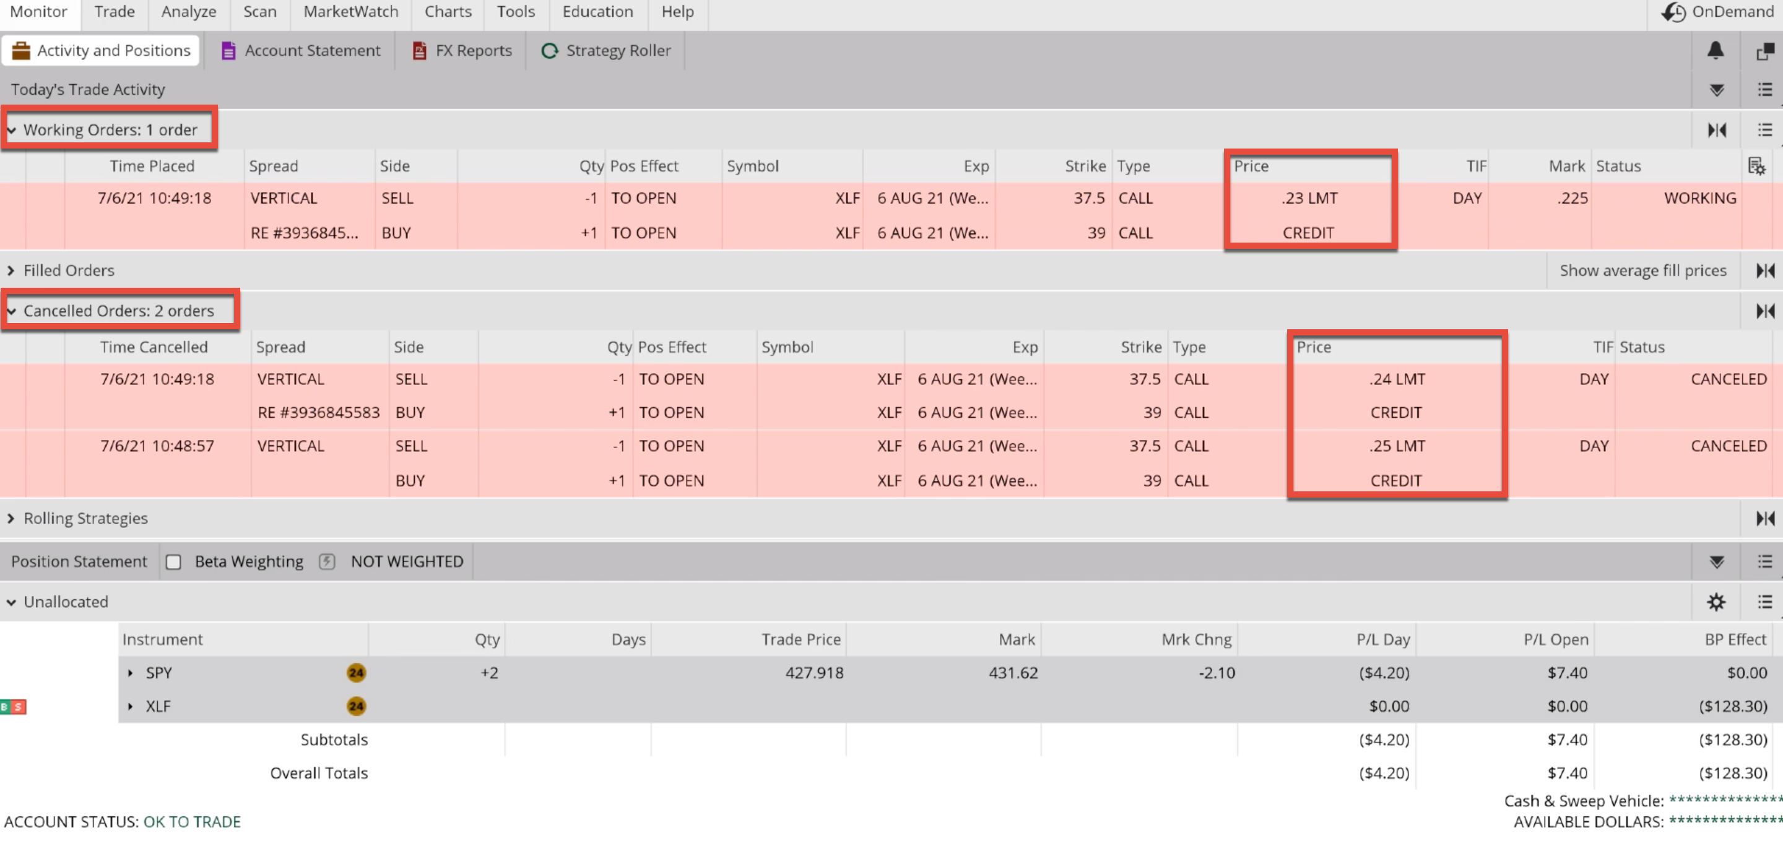
Task: Open Working Orders list menu icon
Action: [x=1764, y=130]
